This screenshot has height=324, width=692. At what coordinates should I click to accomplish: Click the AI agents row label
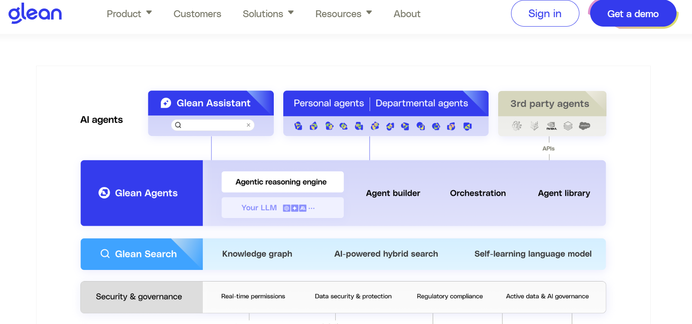(101, 120)
